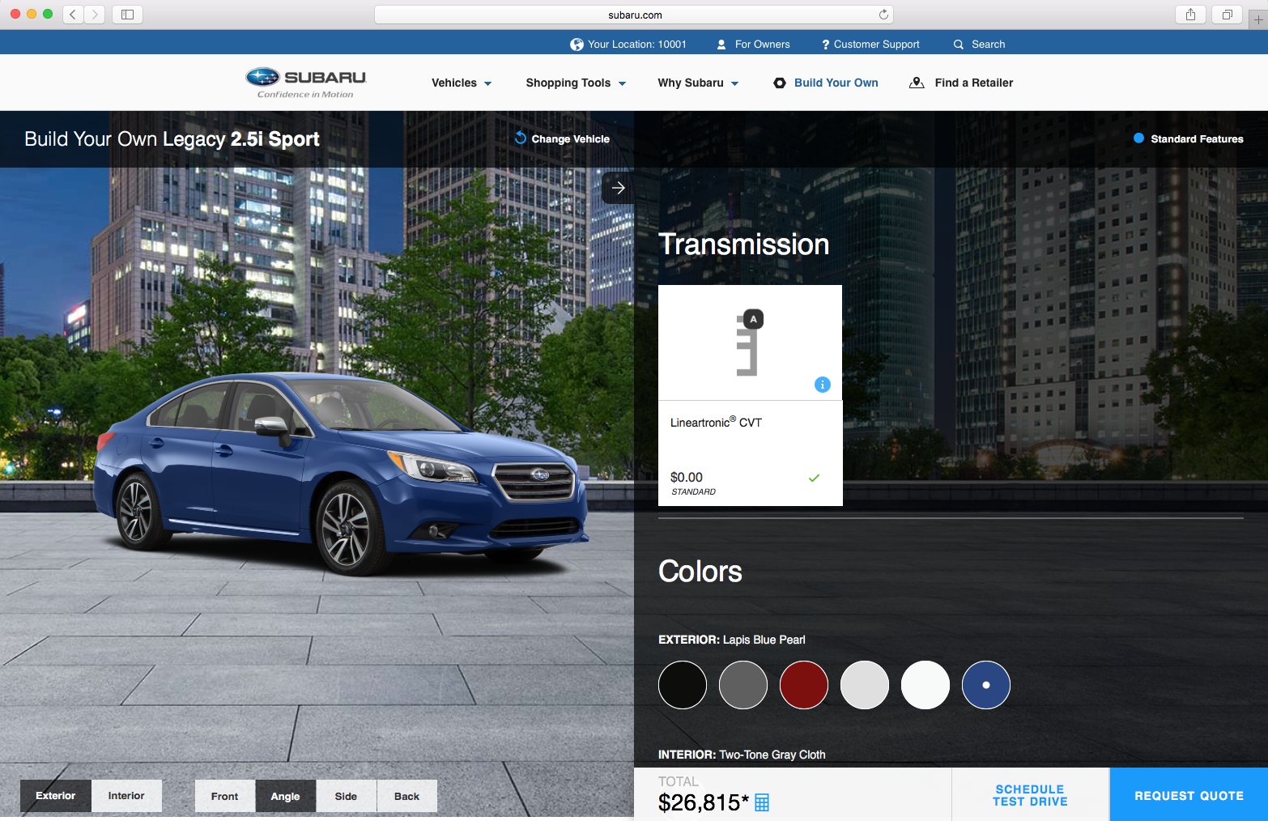This screenshot has width=1268, height=821.
Task: Click the Search magnifier icon
Action: tap(959, 45)
